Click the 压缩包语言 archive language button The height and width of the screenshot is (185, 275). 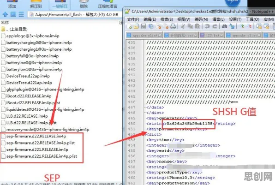pos(108,4)
